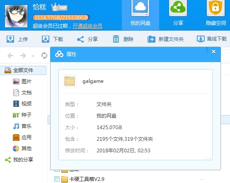Screen dimensions: 230x183
Task: Click the modified time 2018年02月02日, 02:53
Action: (x=123, y=150)
